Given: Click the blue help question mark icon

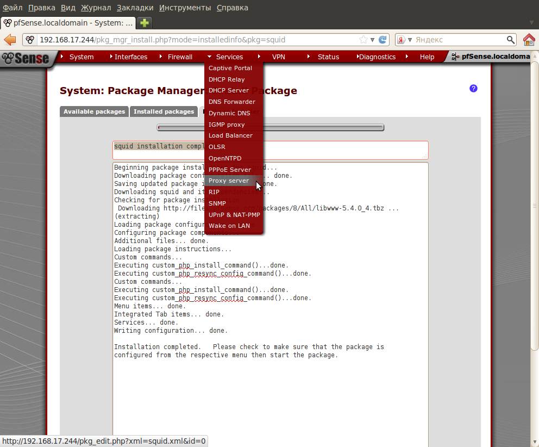Looking at the screenshot, I should point(473,89).
